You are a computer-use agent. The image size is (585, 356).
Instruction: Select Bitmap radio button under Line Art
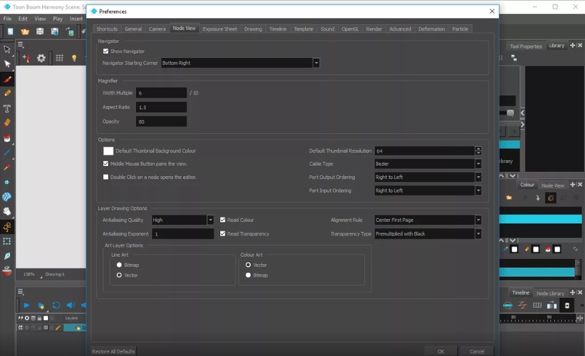tap(119, 265)
